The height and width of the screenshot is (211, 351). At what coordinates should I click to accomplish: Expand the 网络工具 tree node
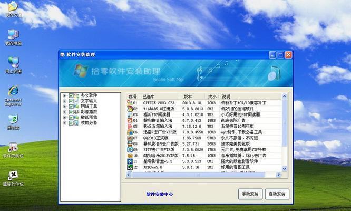[x=65, y=107]
